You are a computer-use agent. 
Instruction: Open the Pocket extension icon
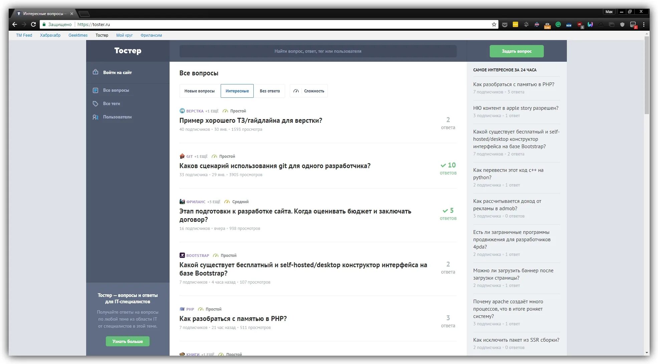(505, 24)
